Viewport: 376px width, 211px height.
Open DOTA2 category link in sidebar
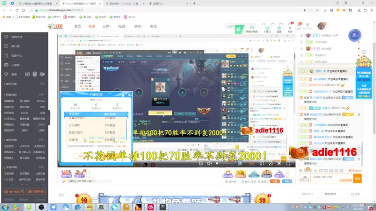pyautogui.click(x=41, y=101)
